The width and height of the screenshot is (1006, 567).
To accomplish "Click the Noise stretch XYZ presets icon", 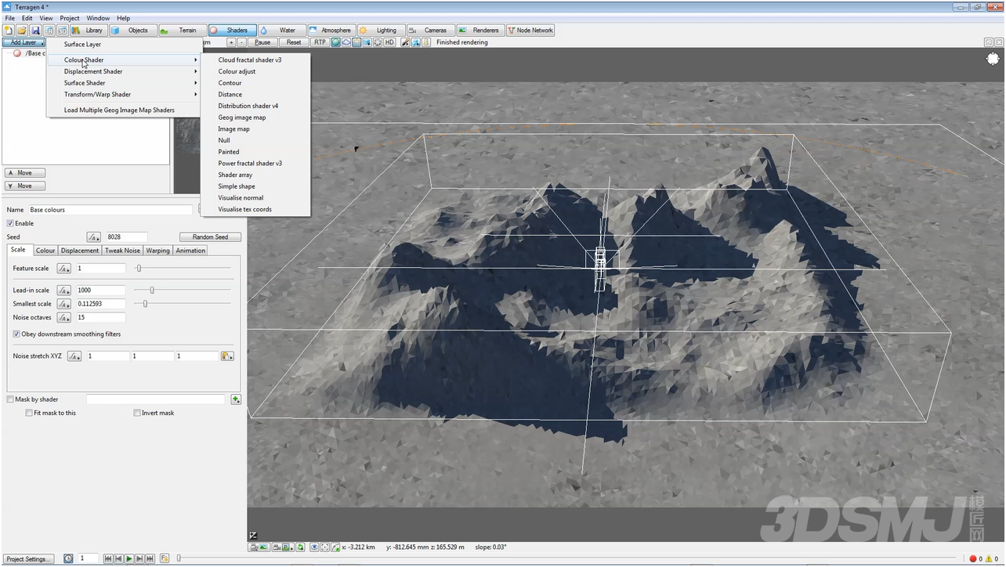I will click(x=227, y=356).
